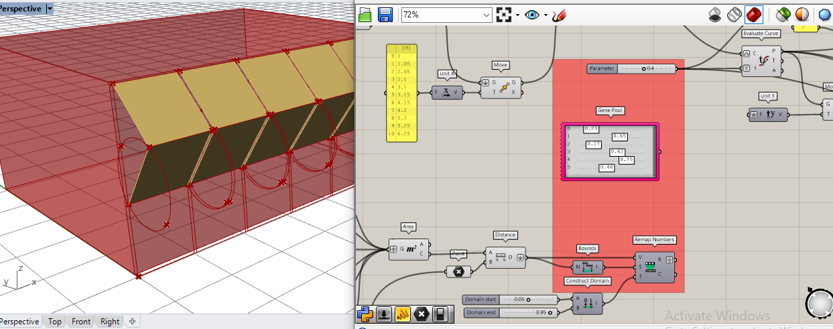Switch to the Front viewport tab
Screen dimensions: 833x329
81,322
